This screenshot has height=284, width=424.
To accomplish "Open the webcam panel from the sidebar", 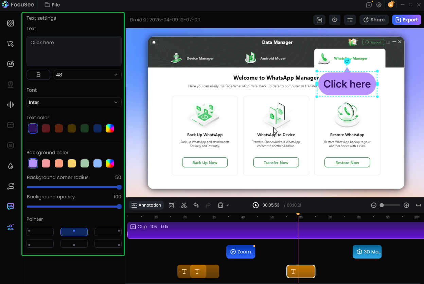I will [x=10, y=84].
